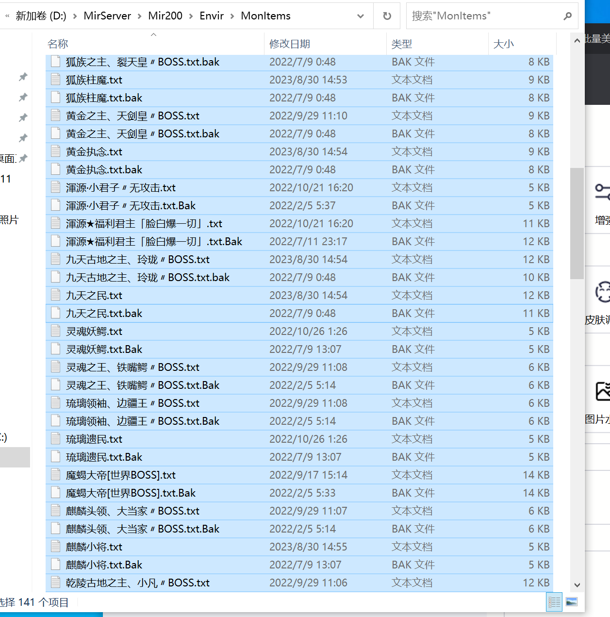Viewport: 610px width, 617px height.
Task: Show hidden breadcrumb path via double-chevron
Action: [7, 16]
